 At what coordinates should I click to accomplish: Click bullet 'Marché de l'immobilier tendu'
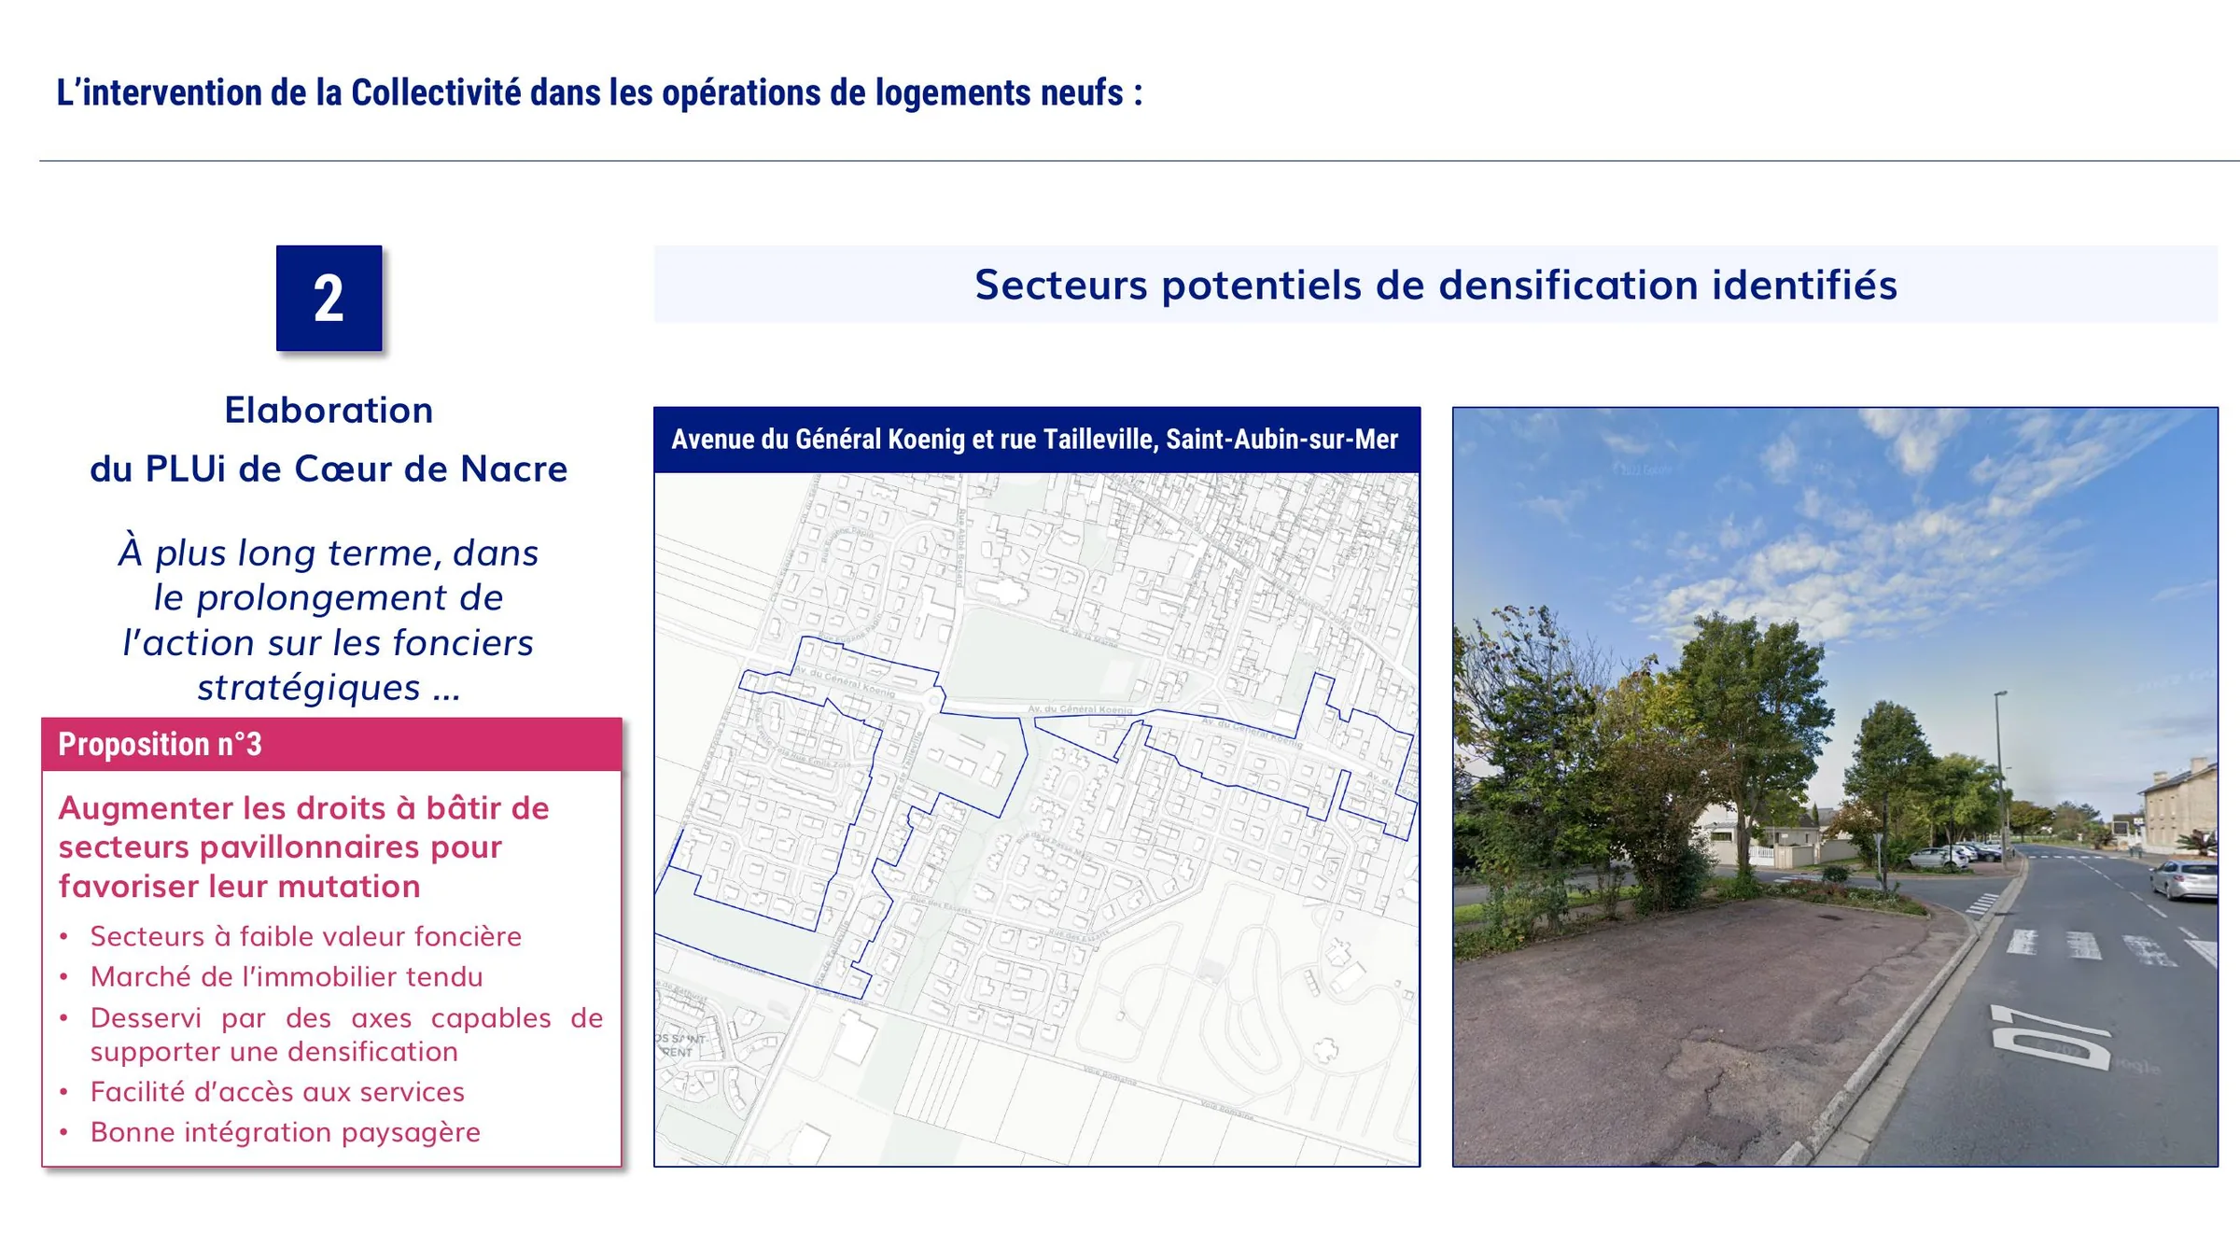pyautogui.click(x=287, y=976)
